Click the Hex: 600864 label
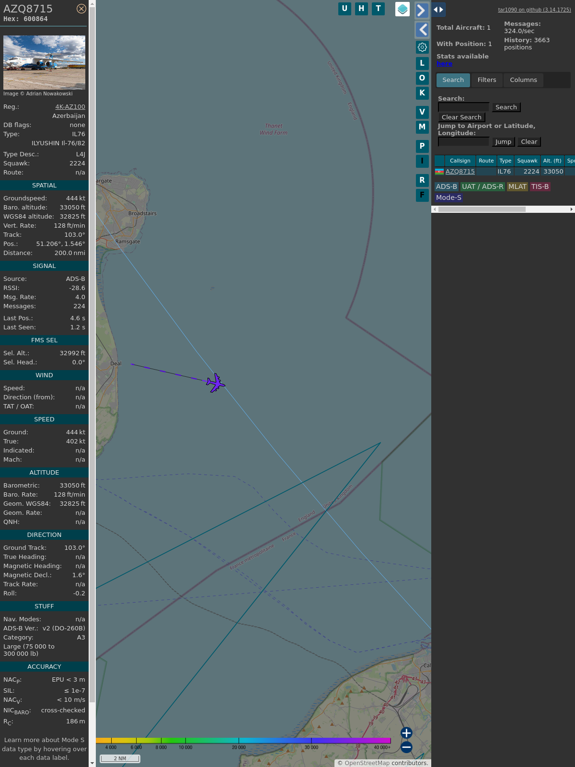575x767 pixels. 25,19
